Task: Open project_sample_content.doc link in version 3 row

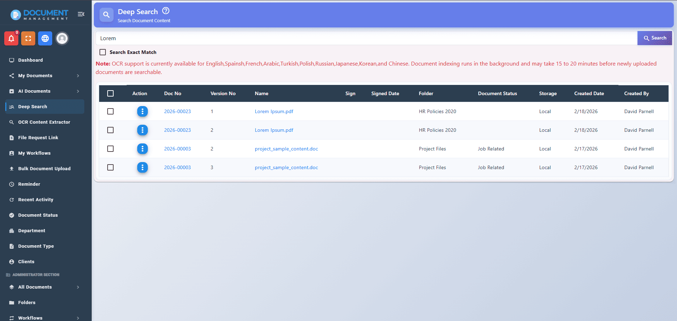Action: (x=286, y=167)
